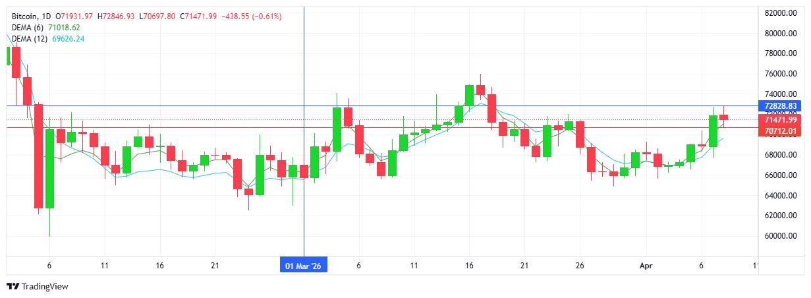Viewport: 811px width, 298px height.
Task: Click the DEMA (12) value 69626.24
Action: [x=71, y=39]
